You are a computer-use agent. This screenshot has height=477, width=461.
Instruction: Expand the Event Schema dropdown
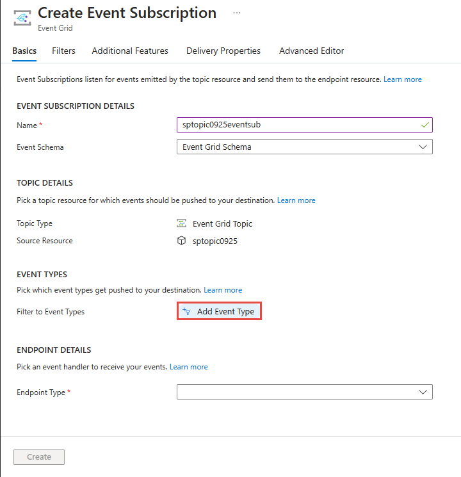click(x=304, y=147)
